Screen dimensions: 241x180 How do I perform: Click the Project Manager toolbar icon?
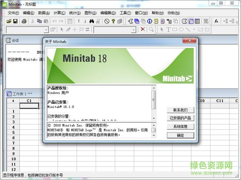pos(197,21)
